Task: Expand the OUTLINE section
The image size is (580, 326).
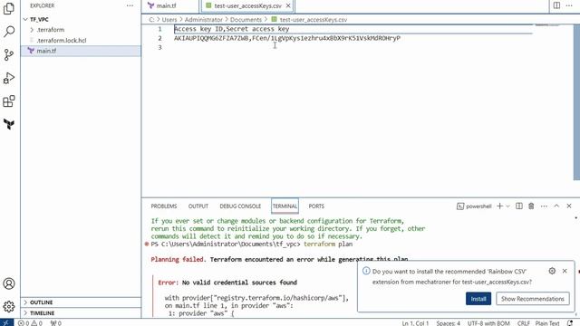Action: click(x=41, y=302)
